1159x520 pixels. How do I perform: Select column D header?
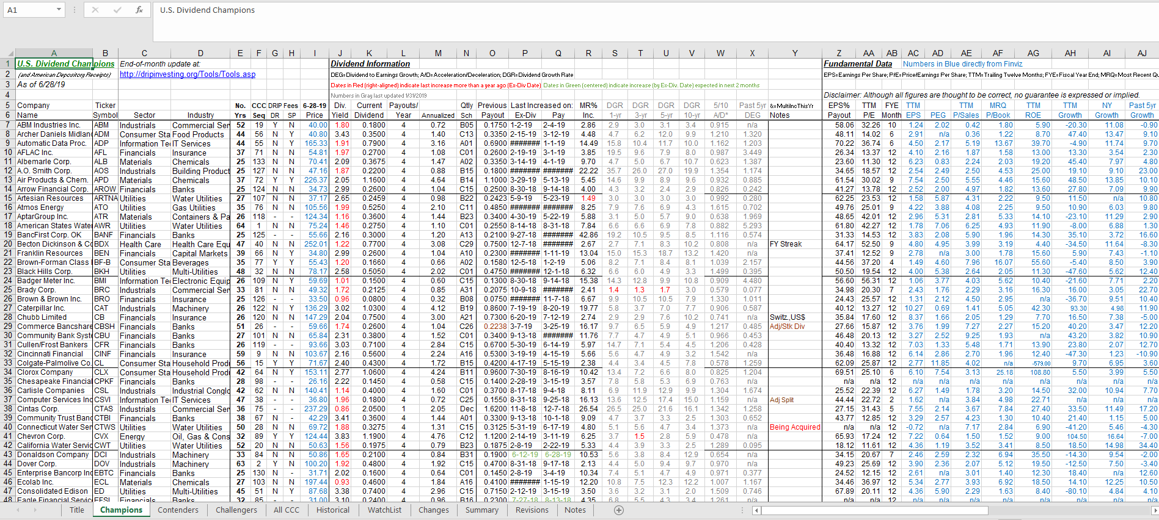point(200,54)
